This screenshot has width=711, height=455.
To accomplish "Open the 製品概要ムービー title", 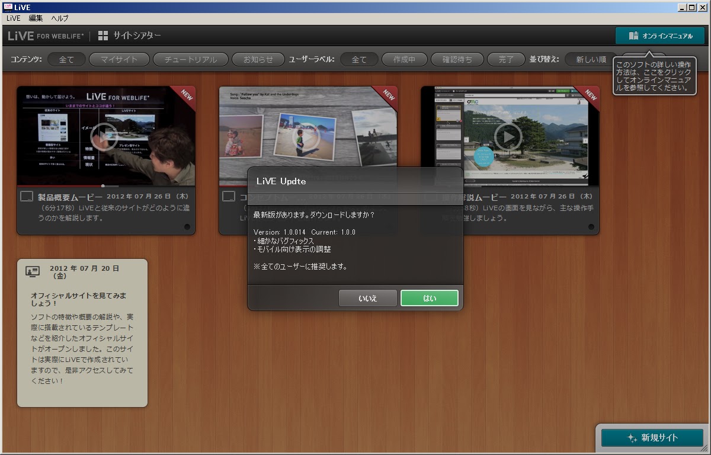I will pyautogui.click(x=70, y=197).
